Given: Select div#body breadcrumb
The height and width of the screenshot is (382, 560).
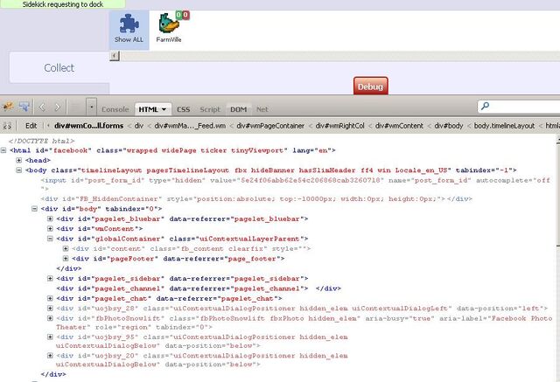Looking at the screenshot, I should pyautogui.click(x=449, y=126).
